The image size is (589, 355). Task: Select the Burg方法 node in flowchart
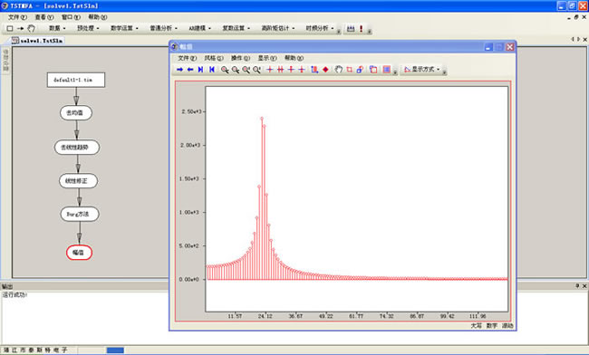(x=80, y=215)
